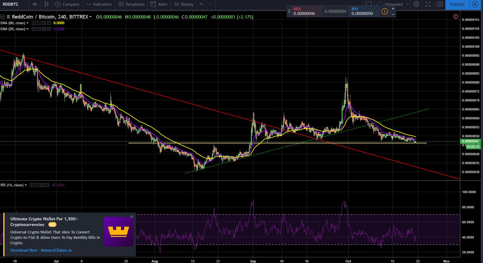Image resolution: width=483 pixels, height=263 pixels.
Task: Click the flag icon beside ReddCoin title
Action: tap(8, 17)
